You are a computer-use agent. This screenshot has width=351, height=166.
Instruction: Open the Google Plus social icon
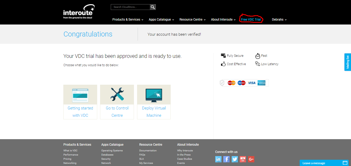tap(251, 159)
